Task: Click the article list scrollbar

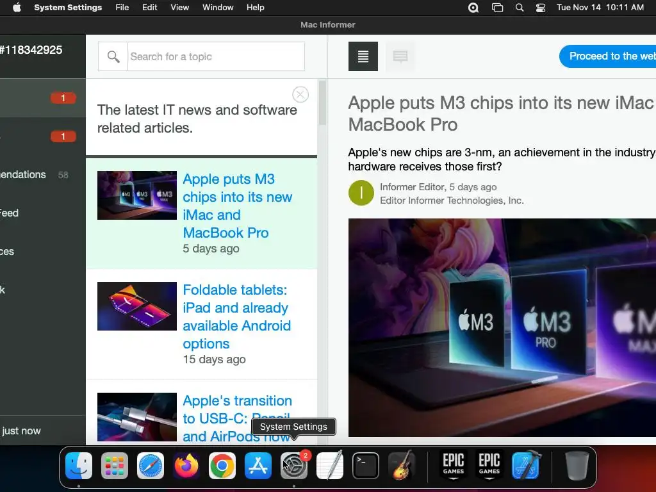Action: [322, 103]
